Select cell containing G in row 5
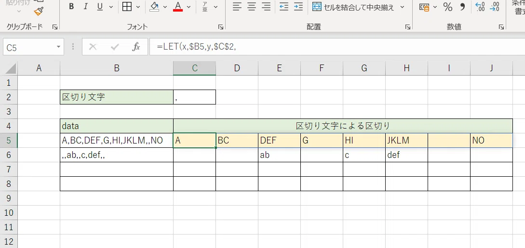 [322, 141]
